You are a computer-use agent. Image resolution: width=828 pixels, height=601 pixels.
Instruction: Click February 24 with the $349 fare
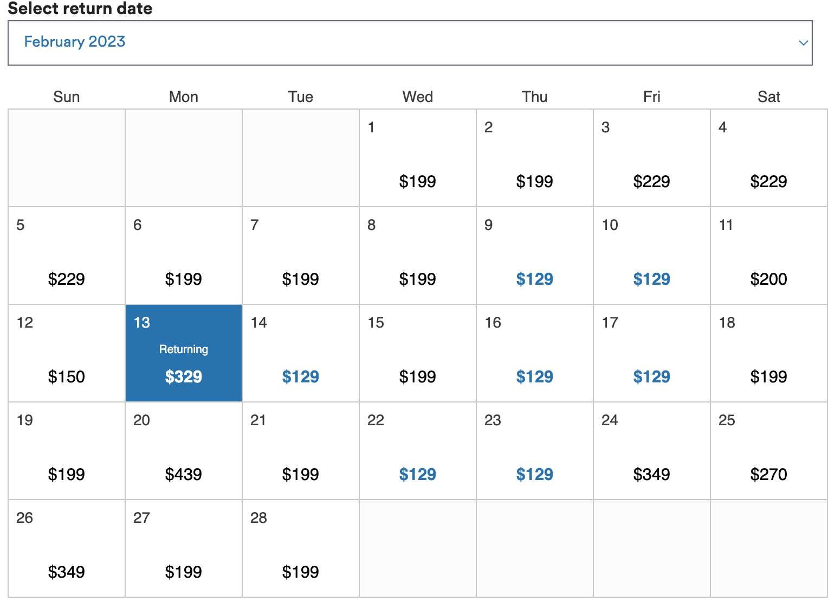coord(651,450)
